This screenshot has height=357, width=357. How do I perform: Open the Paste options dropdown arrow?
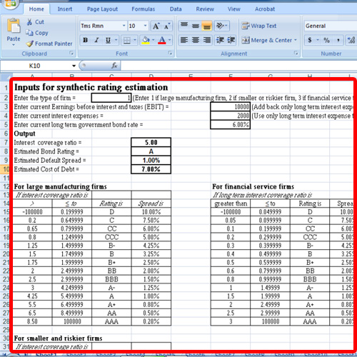(x=14, y=44)
